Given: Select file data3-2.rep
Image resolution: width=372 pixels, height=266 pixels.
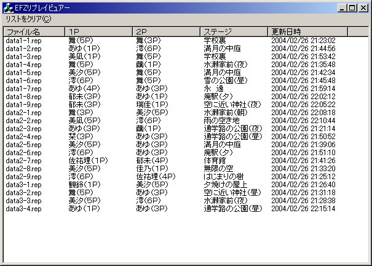Looking at the screenshot, I should click(23, 193).
